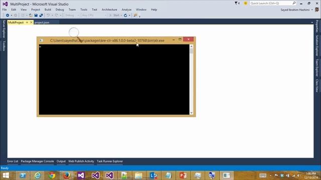321x180 pixels.
Task: Open the Window menu
Action: pyautogui.click(x=141, y=9)
